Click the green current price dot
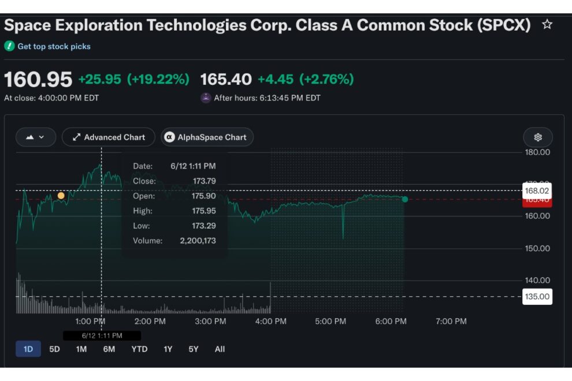The height and width of the screenshot is (381, 572). pos(405,199)
